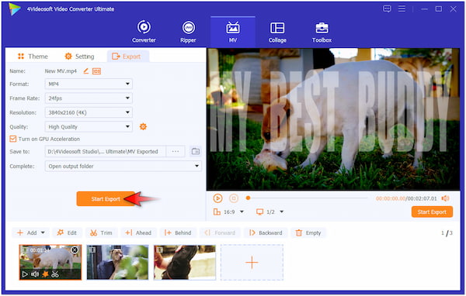
Task: Click the 4Videosoft app logo
Action: 14,9
